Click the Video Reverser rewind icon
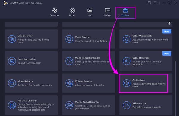 (x=126, y=61)
